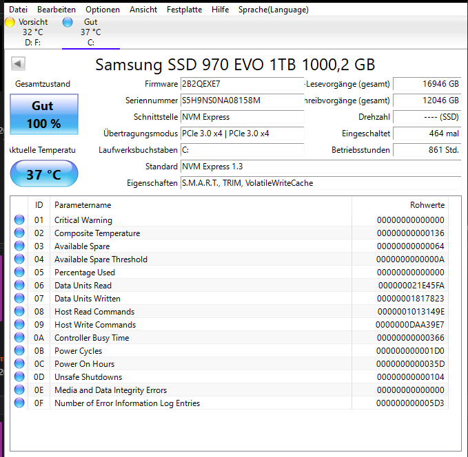Click raw value 000000021E45FA
Viewport: 468px width, 457px height.
point(411,286)
